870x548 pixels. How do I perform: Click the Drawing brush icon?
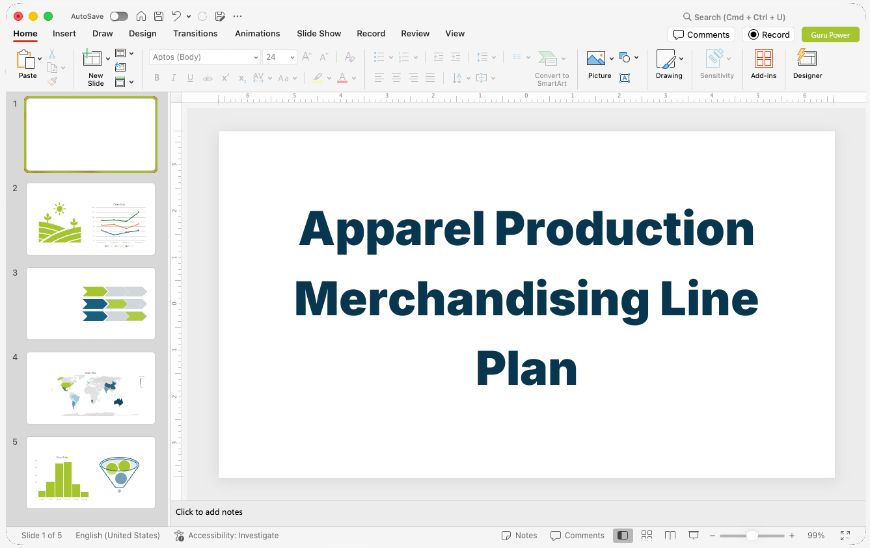point(666,59)
